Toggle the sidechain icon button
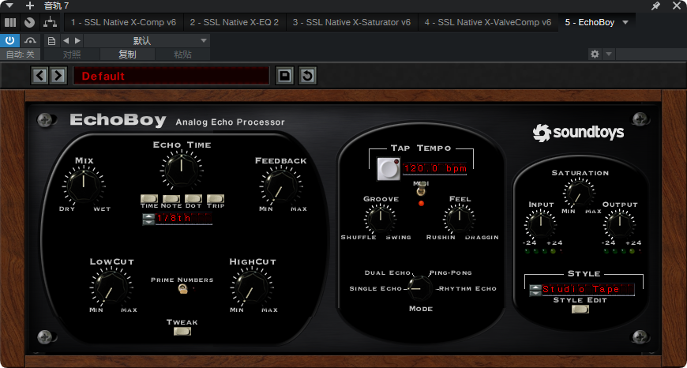This screenshot has width=687, height=368. 30,41
